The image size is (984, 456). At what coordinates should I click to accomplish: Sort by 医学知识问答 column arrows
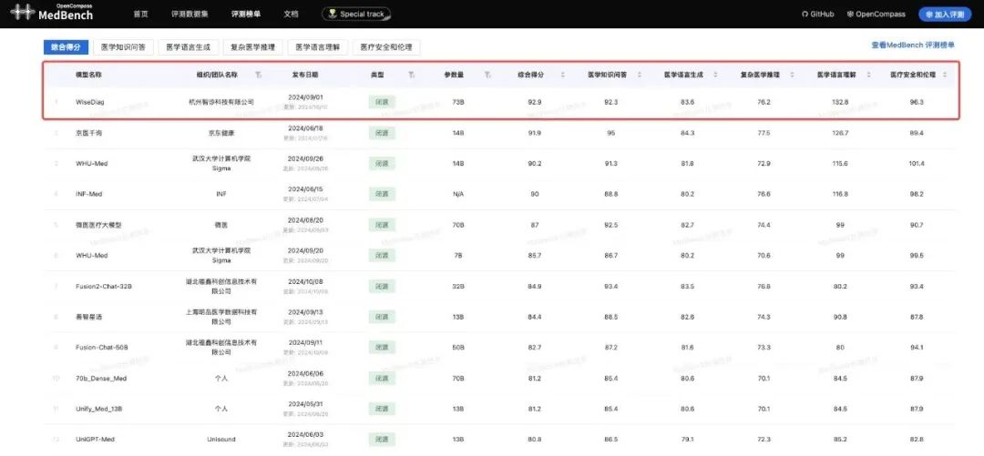[x=640, y=75]
